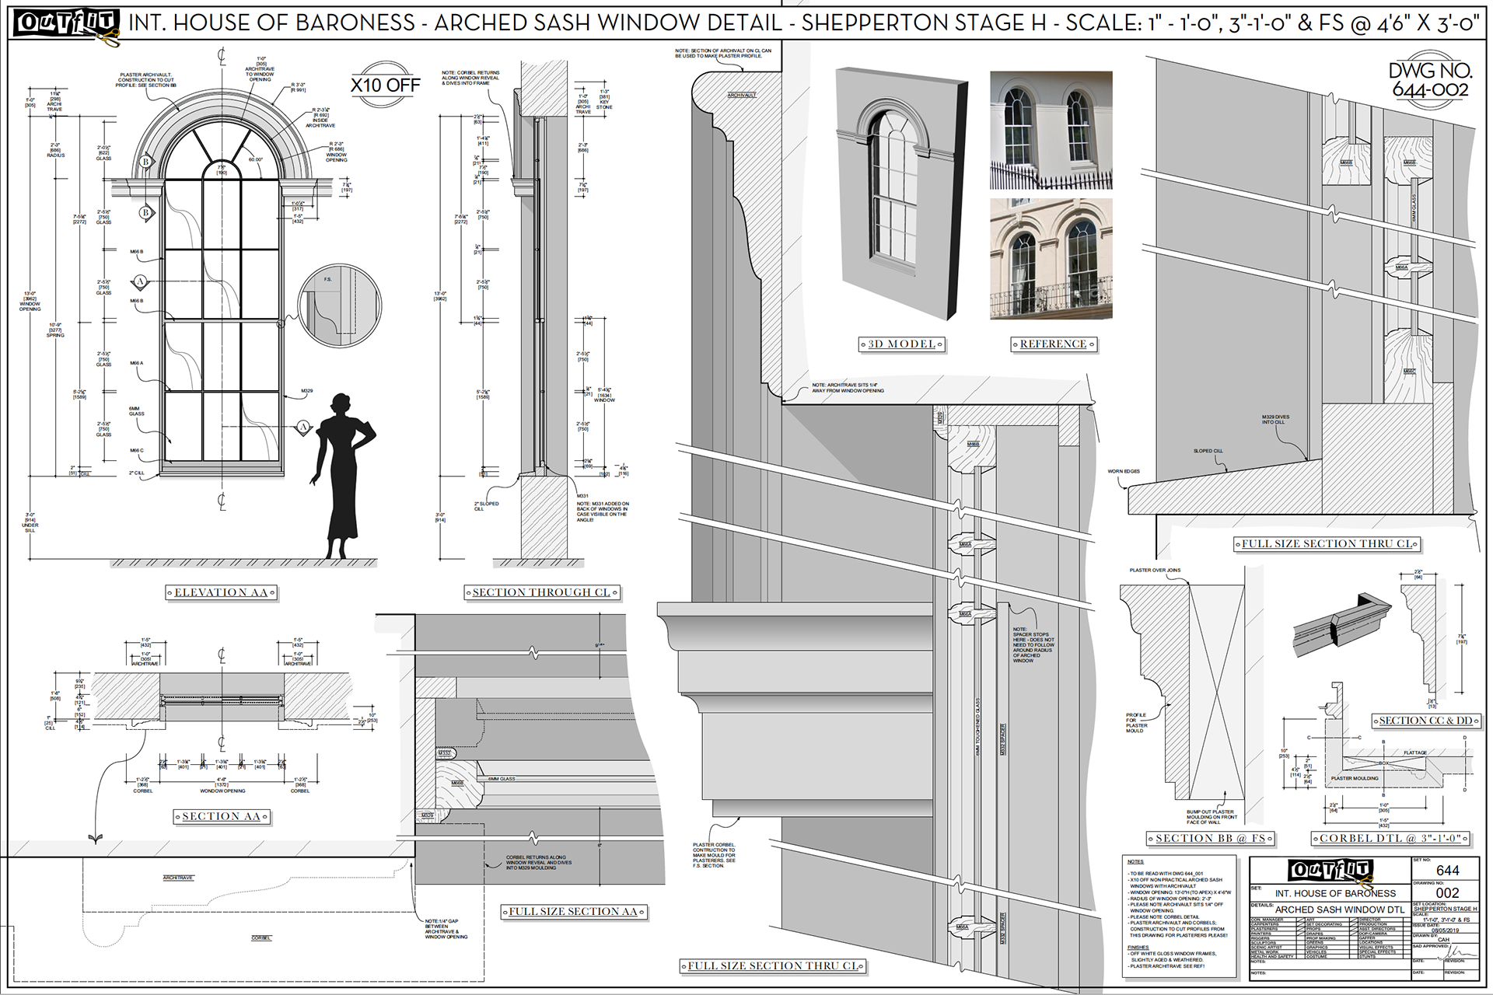Click the 6MM TOUGHENED GLASS vertical label
Image resolution: width=1493 pixels, height=995 pixels.
point(977,727)
